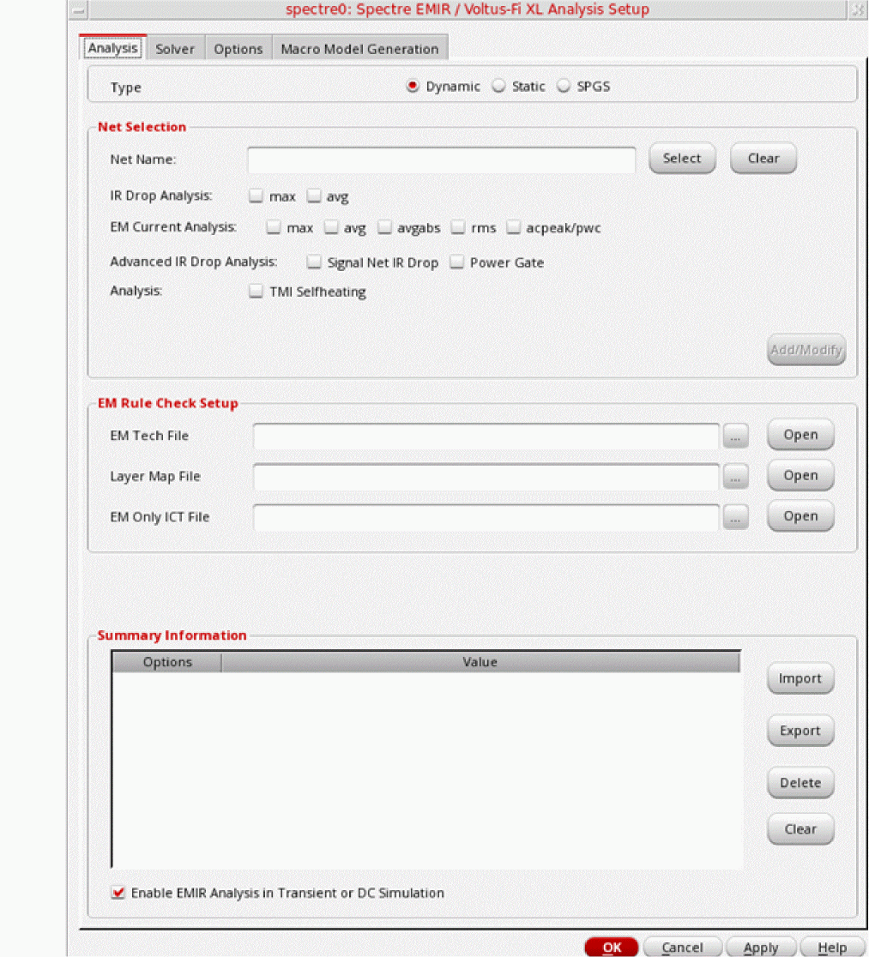The width and height of the screenshot is (869, 957).
Task: Click the Options column header
Action: [167, 662]
